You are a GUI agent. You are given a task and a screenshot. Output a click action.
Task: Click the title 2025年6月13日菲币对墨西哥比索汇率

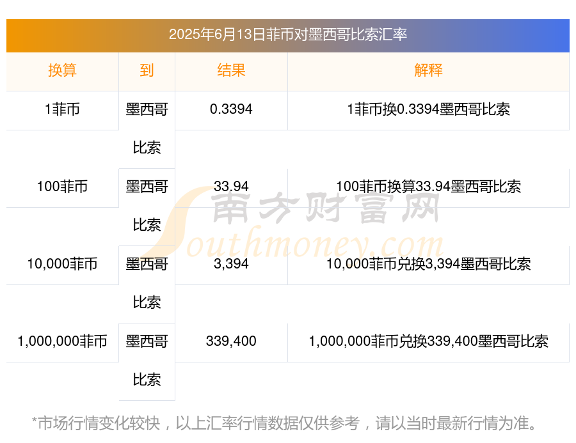coord(287,35)
